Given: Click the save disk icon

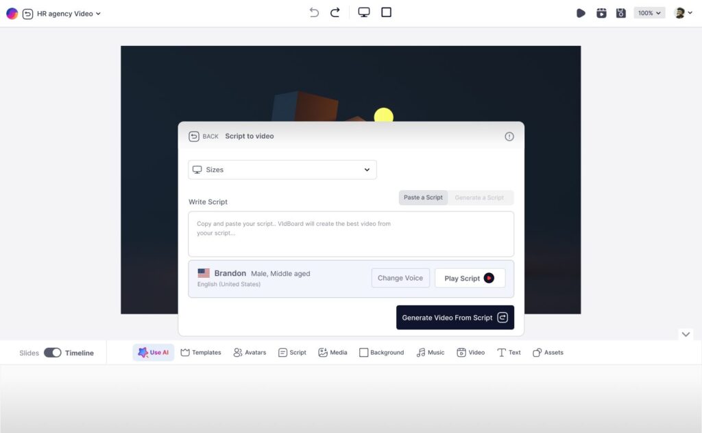Looking at the screenshot, I should [x=621, y=13].
